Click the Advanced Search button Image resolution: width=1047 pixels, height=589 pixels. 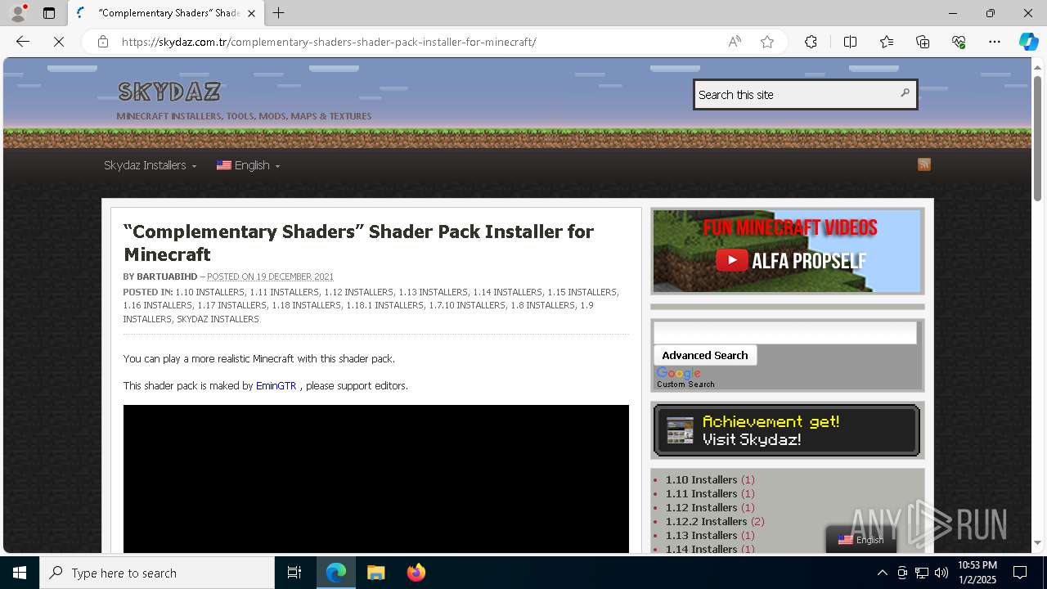point(705,355)
